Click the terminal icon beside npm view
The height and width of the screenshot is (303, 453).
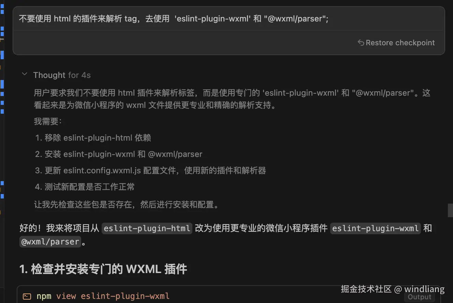click(x=27, y=296)
